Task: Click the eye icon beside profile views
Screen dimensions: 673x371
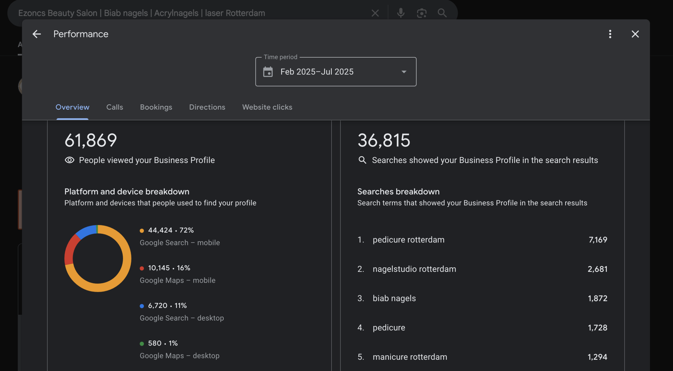Action: tap(69, 160)
